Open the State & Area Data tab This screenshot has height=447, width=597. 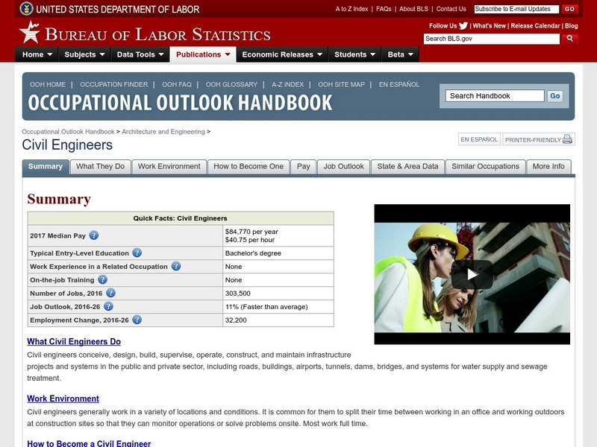pos(409,167)
